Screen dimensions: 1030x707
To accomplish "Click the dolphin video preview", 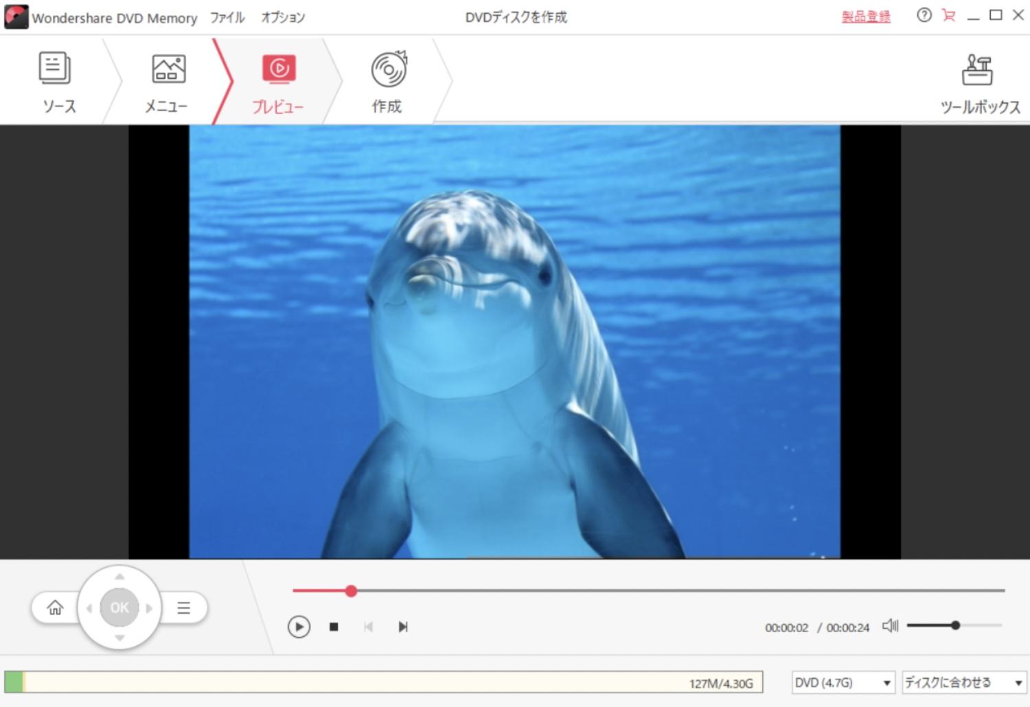I will (514, 341).
